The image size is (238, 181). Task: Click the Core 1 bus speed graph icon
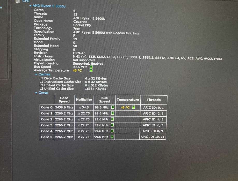[x=112, y=113]
